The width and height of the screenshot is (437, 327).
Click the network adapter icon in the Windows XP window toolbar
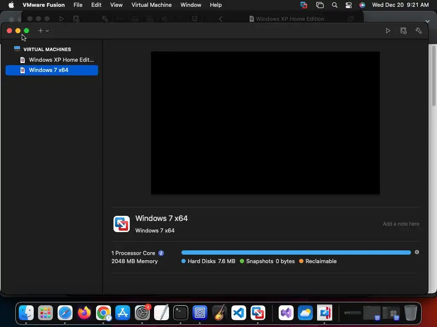[120, 19]
